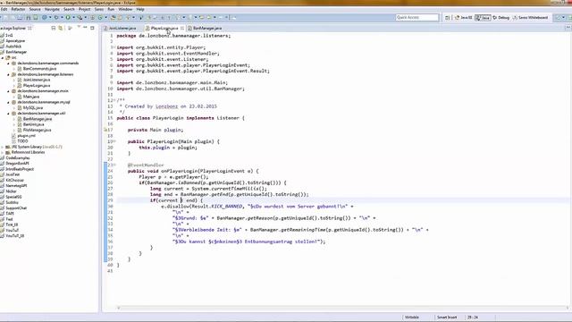Toggle Link with Editor in Package Explorer

[61, 28]
